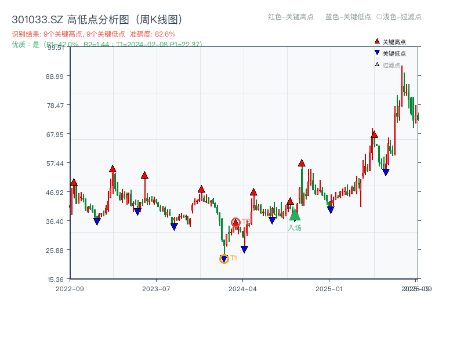The height and width of the screenshot is (348, 464).
Task: Click the orange T1 text label
Action: [234, 258]
